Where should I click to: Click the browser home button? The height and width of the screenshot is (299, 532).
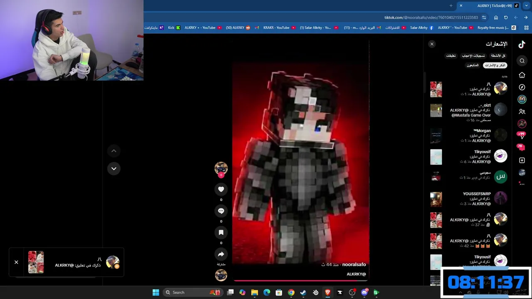pyautogui.click(x=496, y=17)
